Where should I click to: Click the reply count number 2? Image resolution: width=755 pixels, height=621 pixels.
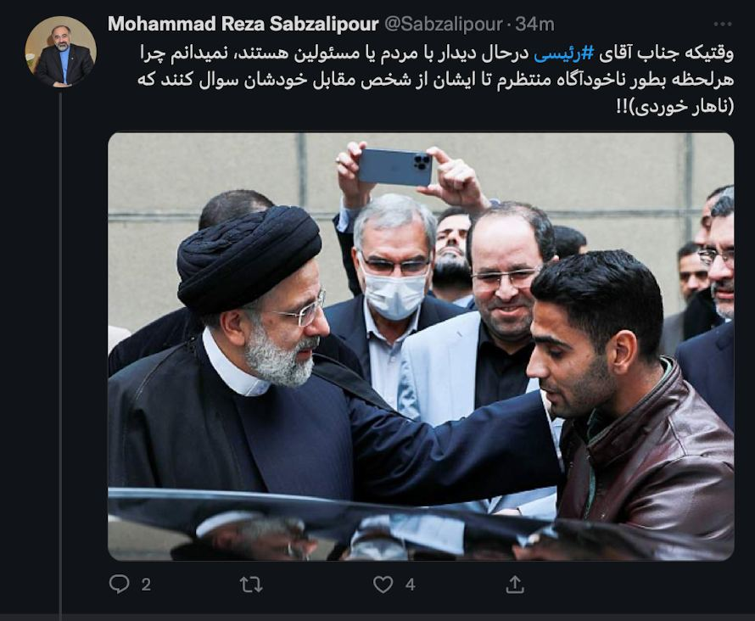coord(147,585)
